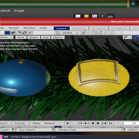Play the animation forward
The width and height of the screenshot is (139, 139).
click(x=98, y=123)
